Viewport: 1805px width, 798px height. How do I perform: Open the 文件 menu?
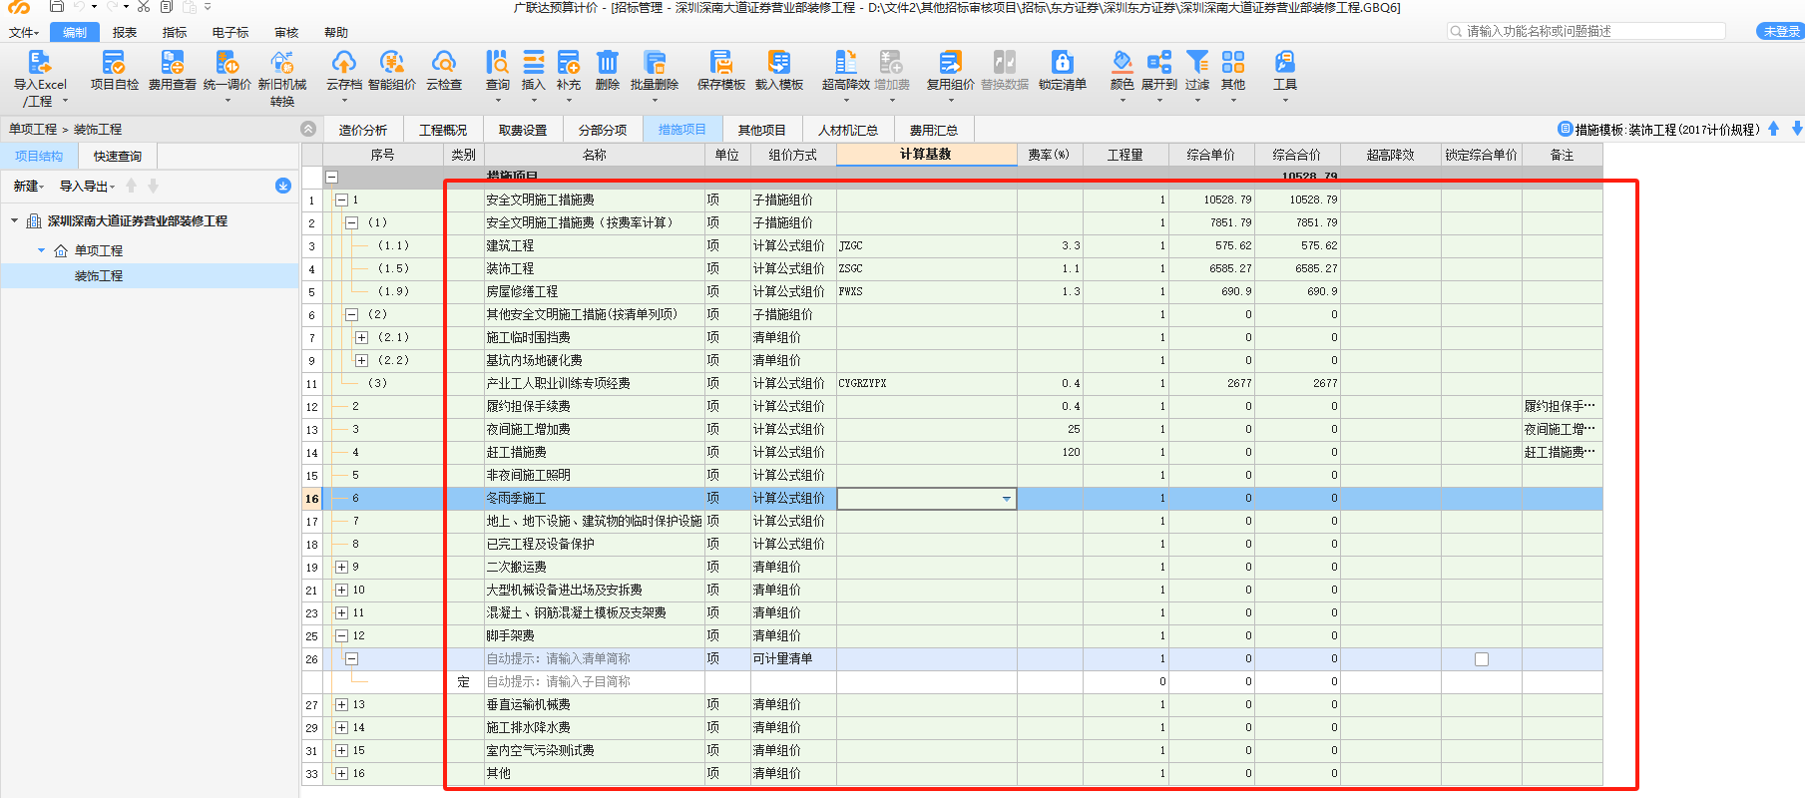(x=23, y=33)
